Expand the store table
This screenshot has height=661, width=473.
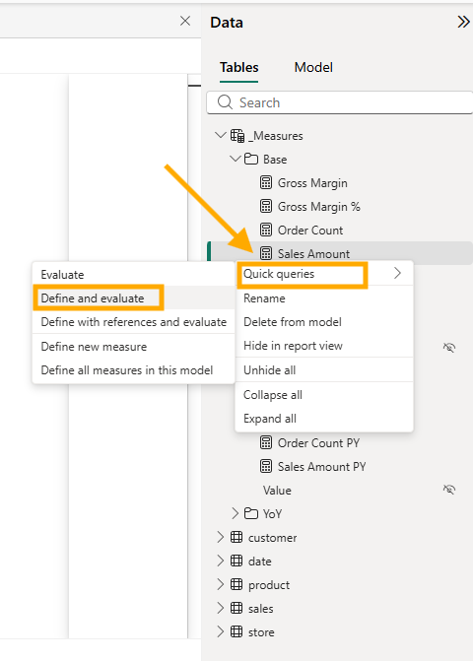click(x=220, y=631)
